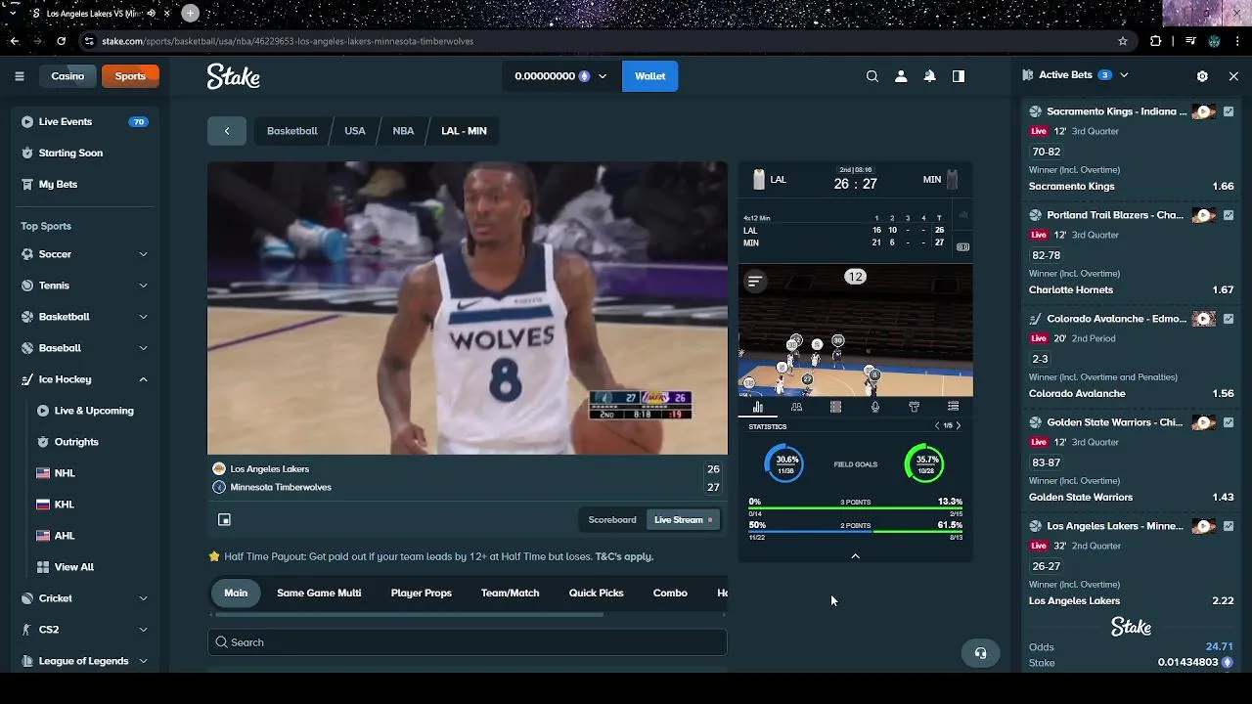Toggle the bet slip sidebar icon
The height and width of the screenshot is (704, 1252).
coord(959,76)
